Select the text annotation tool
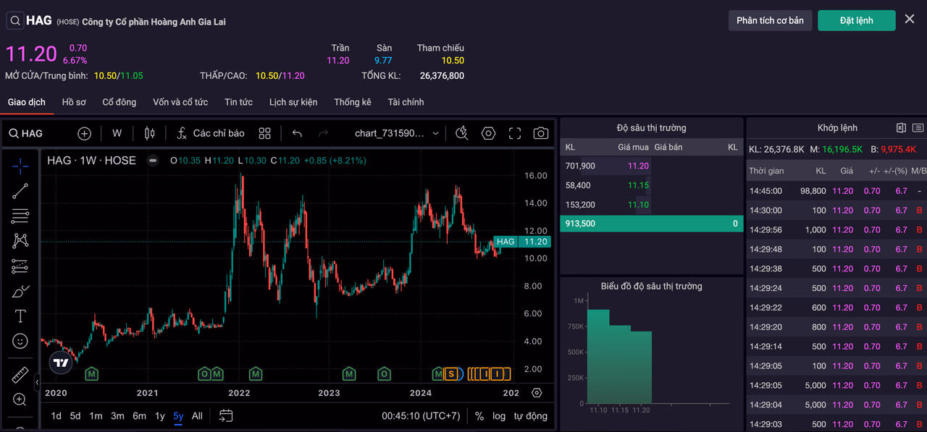 tap(20, 316)
